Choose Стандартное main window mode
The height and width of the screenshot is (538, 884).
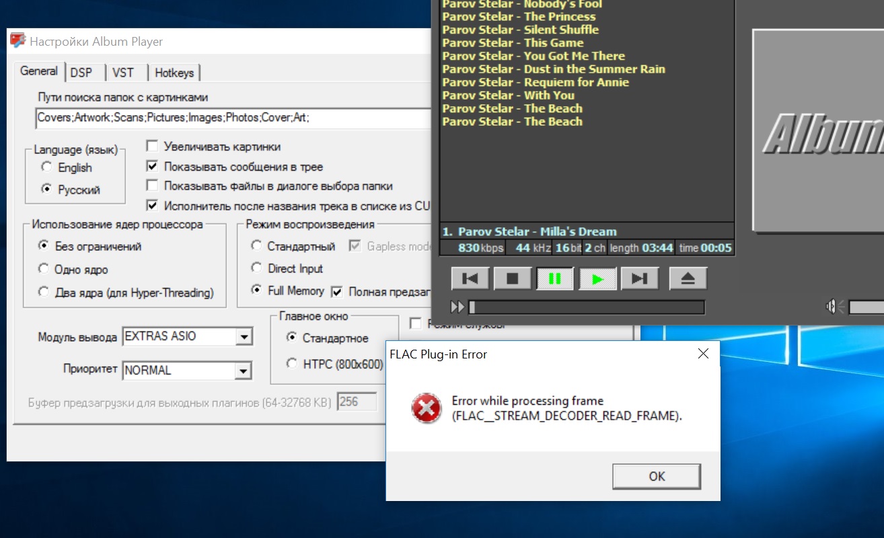[x=327, y=338]
